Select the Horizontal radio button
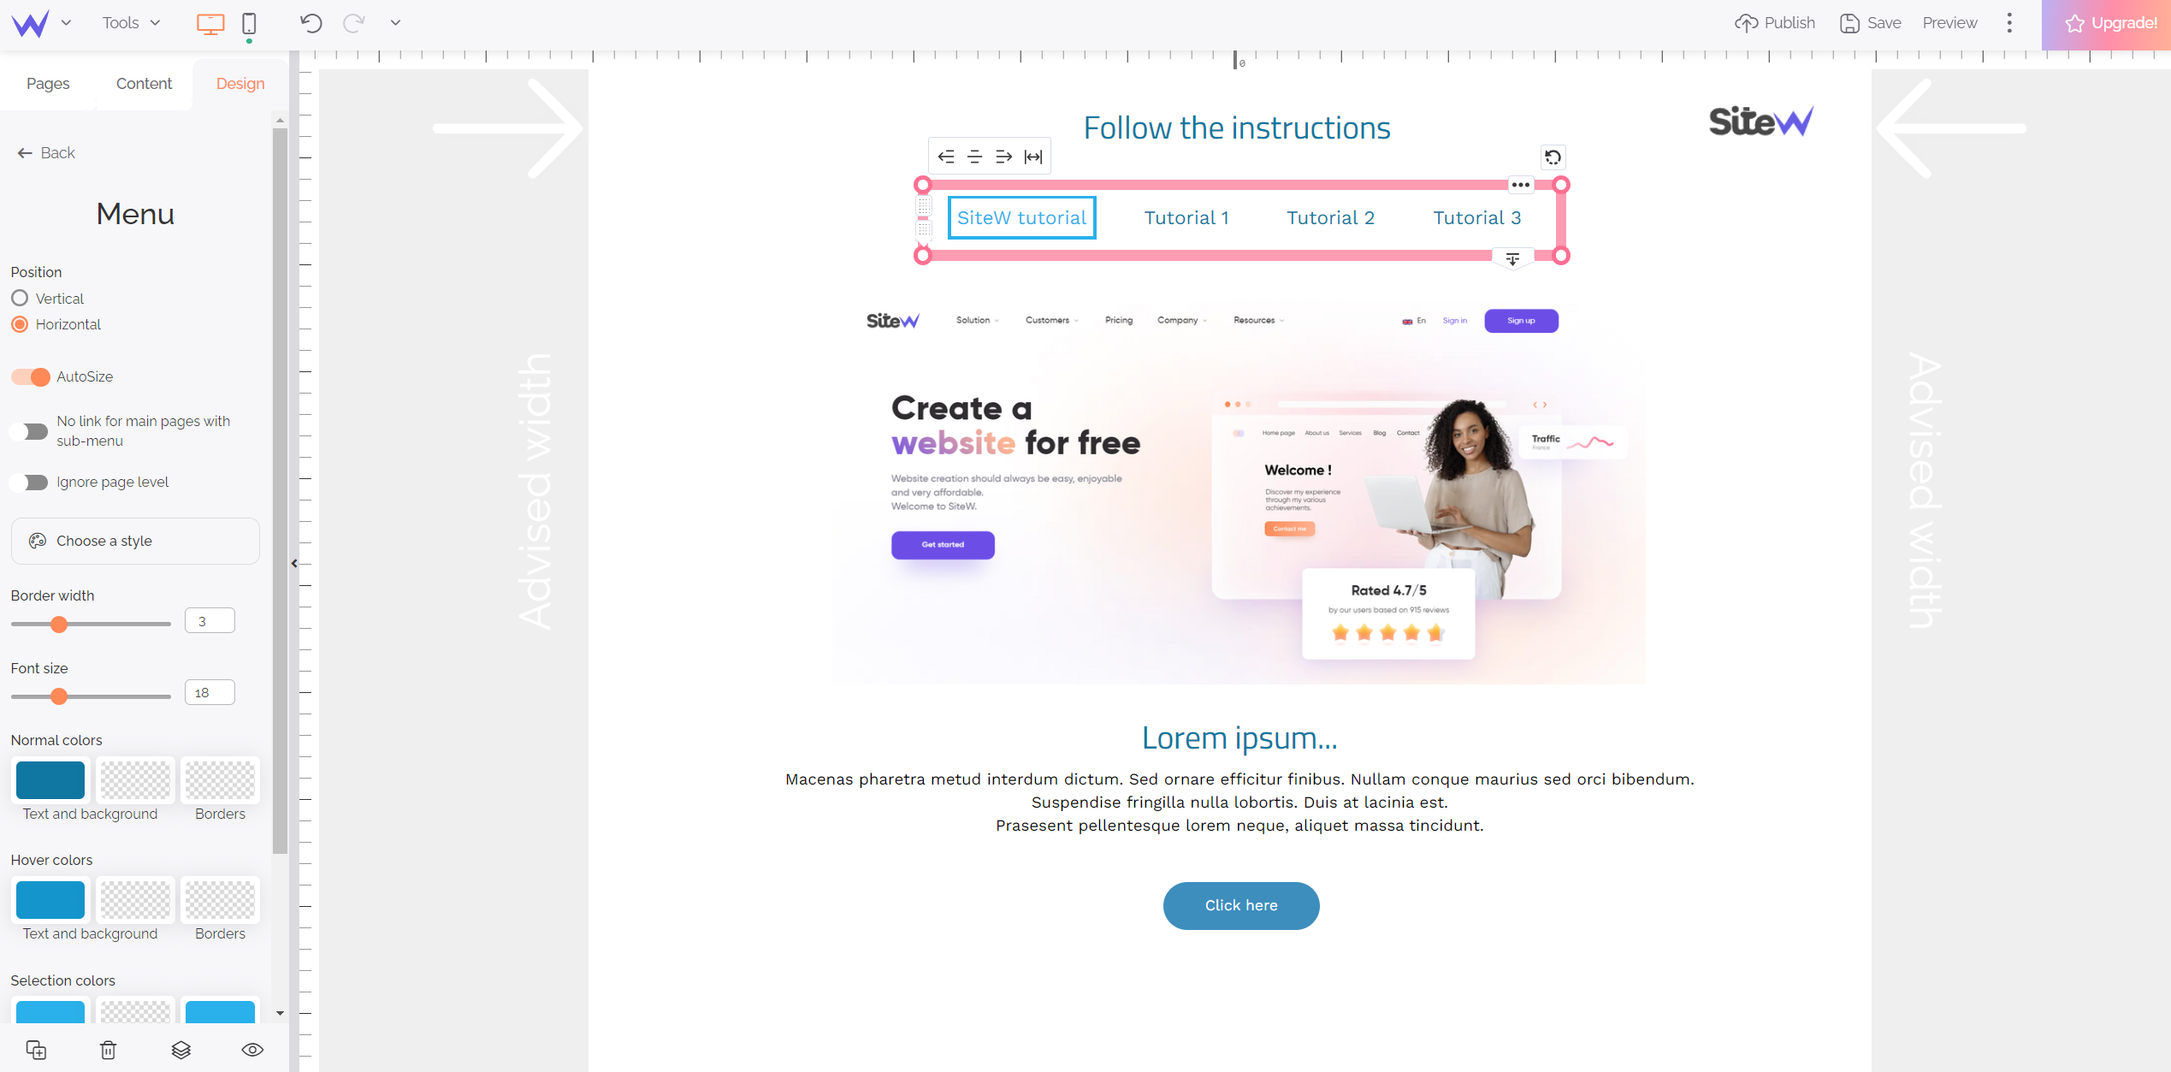This screenshot has height=1072, width=2171. coord(20,324)
